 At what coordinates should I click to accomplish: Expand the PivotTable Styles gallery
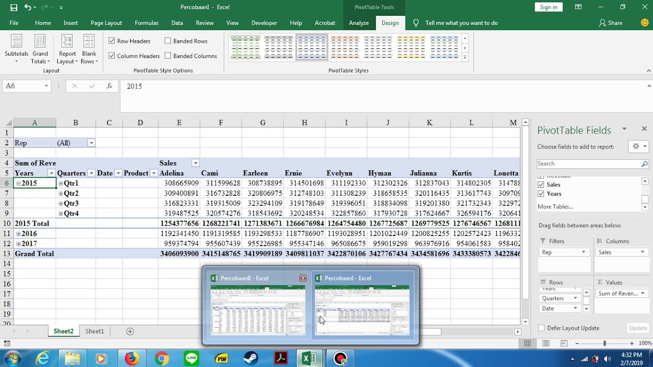pos(465,58)
